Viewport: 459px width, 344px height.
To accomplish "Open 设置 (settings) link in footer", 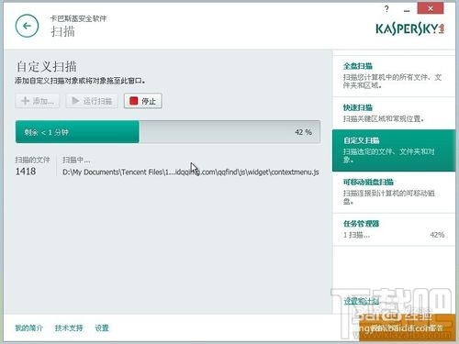I will click(x=102, y=328).
